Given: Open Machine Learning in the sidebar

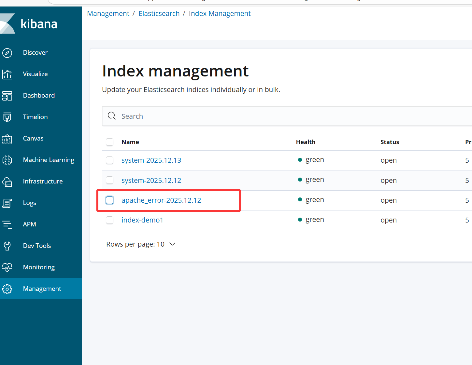Looking at the screenshot, I should [x=49, y=160].
